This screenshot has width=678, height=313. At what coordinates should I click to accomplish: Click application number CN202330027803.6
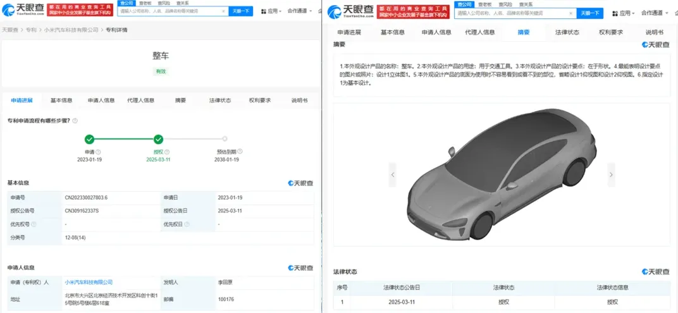87,197
